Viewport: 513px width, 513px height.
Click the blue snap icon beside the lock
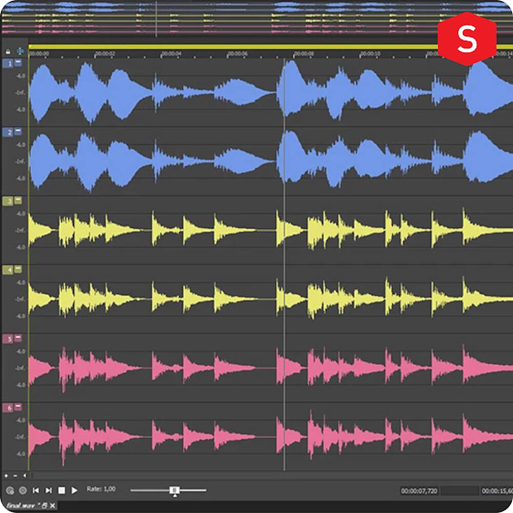(21, 52)
